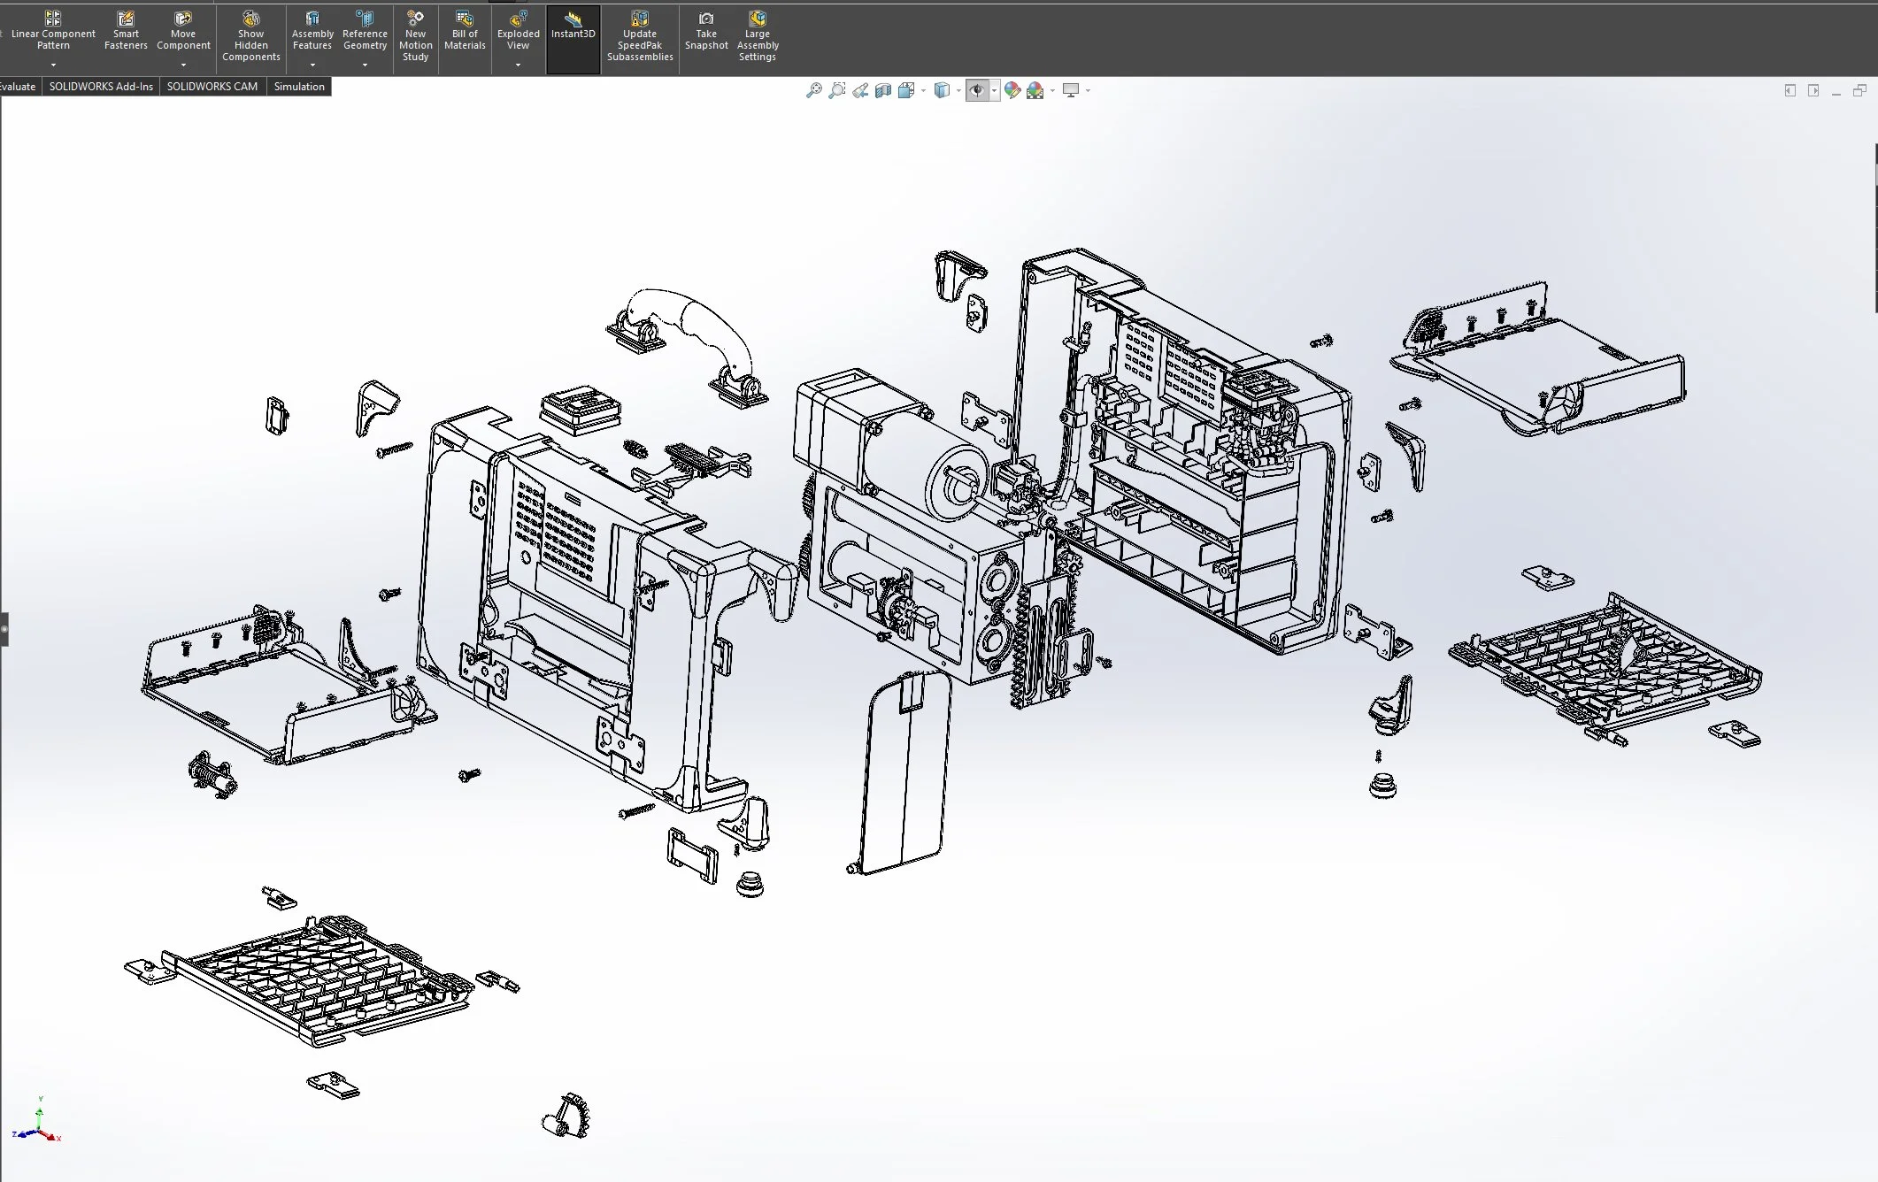Toggle Show Hidden Components
1878x1182 pixels.
[x=250, y=37]
